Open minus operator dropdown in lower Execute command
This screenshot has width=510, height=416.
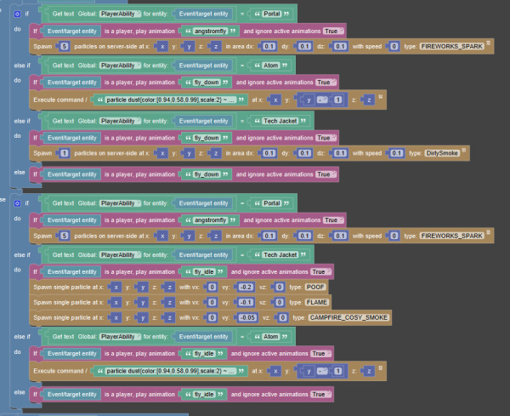coord(322,371)
